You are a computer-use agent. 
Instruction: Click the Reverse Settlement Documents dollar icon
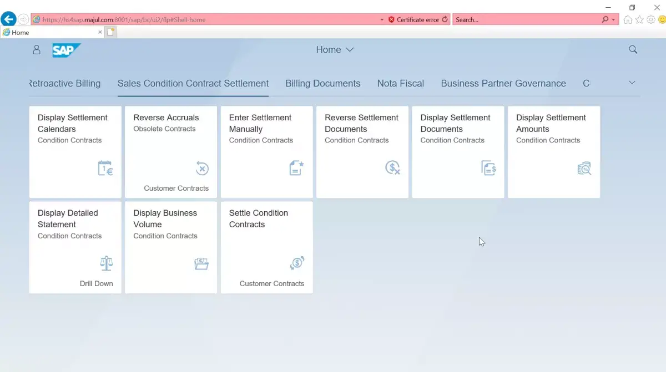(393, 168)
